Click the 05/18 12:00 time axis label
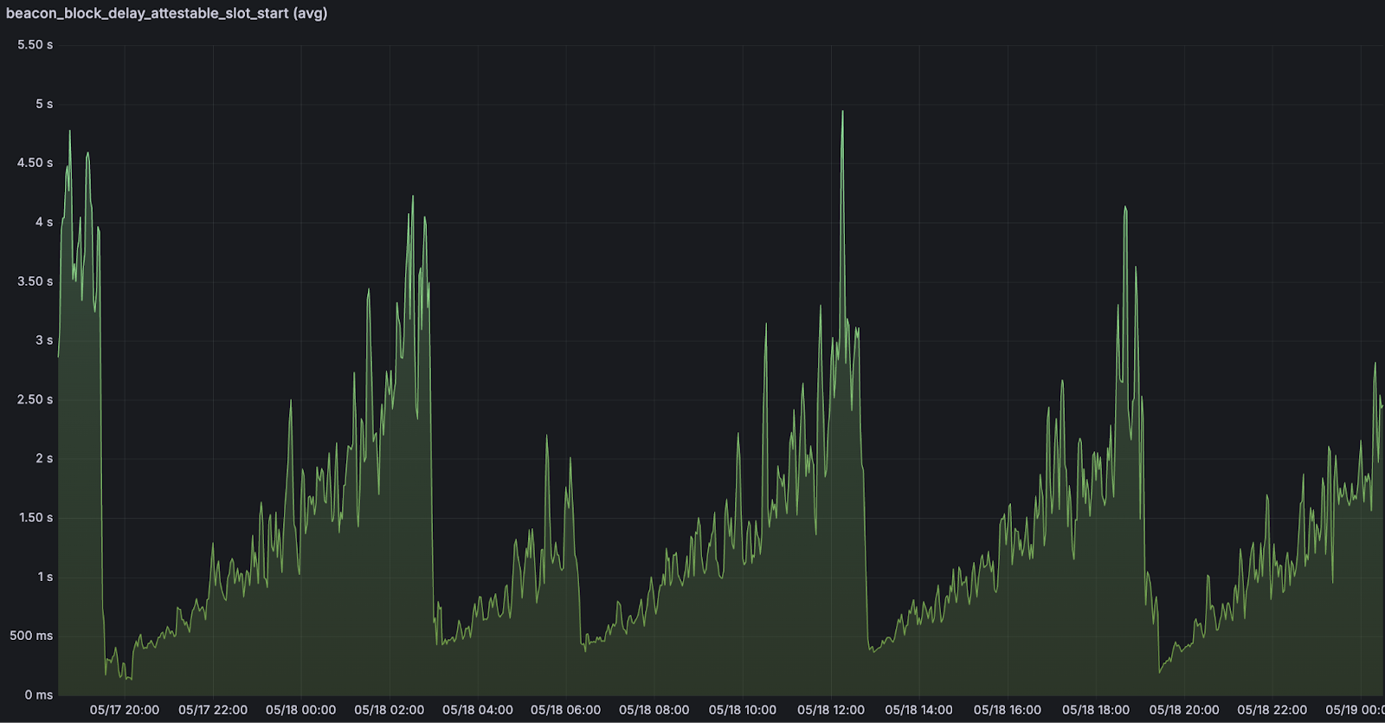1385x723 pixels. tap(830, 710)
